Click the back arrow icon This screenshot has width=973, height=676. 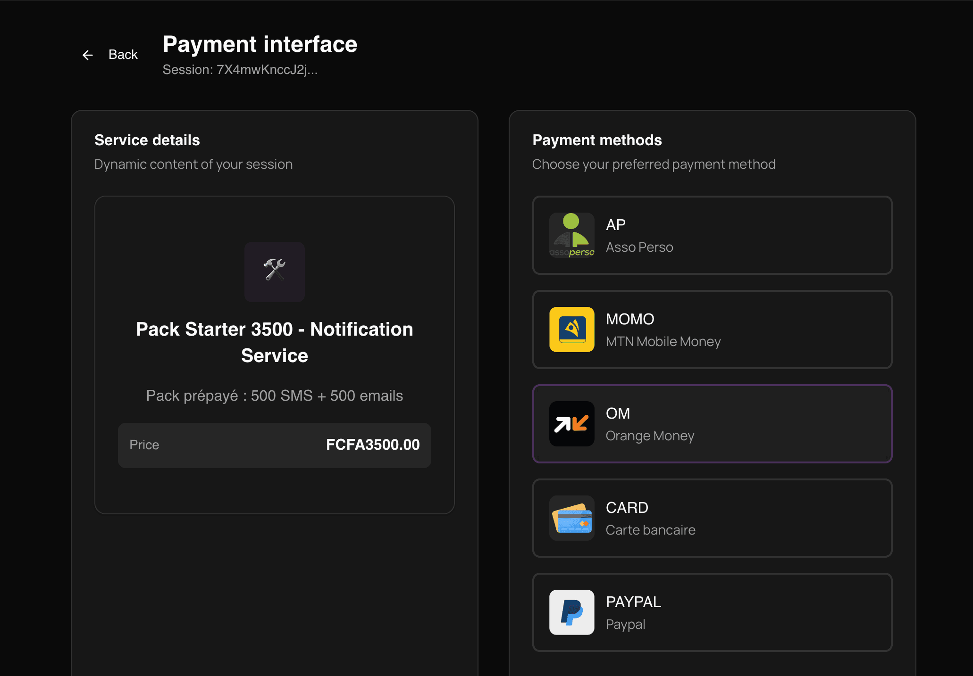pos(88,55)
